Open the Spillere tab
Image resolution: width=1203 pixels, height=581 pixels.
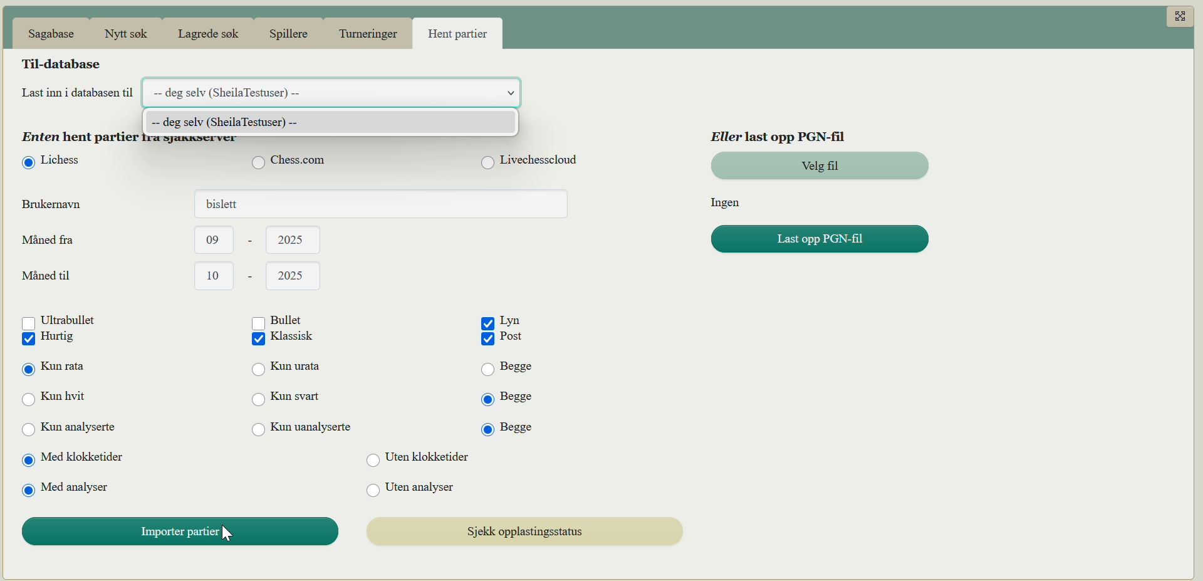288,34
